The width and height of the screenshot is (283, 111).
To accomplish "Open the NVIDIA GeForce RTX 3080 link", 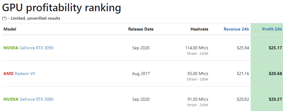I will (x=28, y=99).
